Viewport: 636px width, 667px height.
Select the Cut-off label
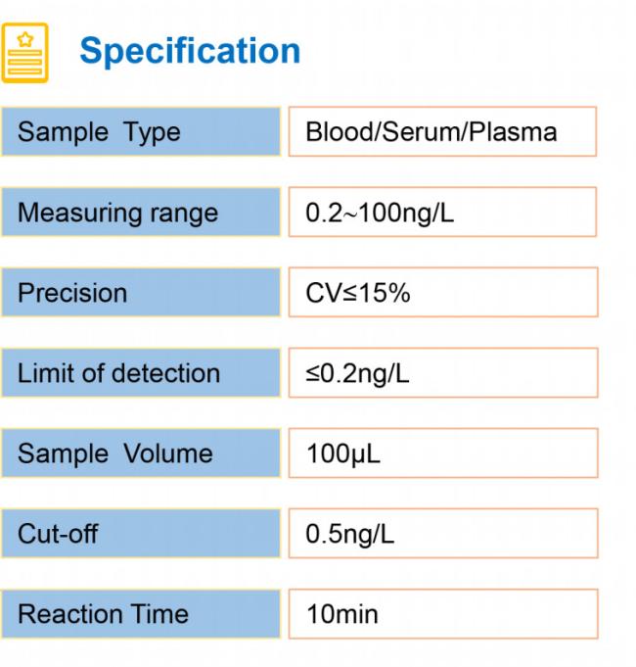[58, 535]
